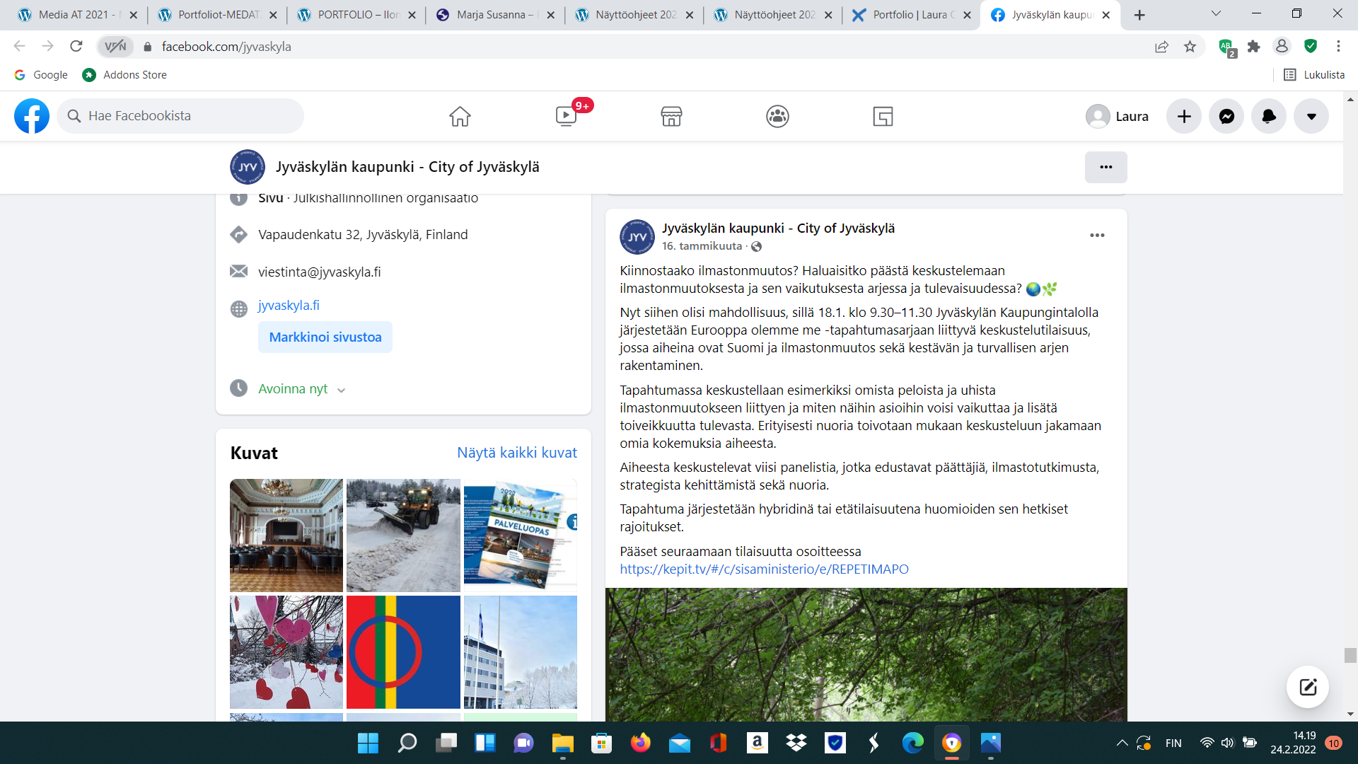This screenshot has width=1358, height=764.
Task: Open Laura's profile
Action: [1118, 116]
